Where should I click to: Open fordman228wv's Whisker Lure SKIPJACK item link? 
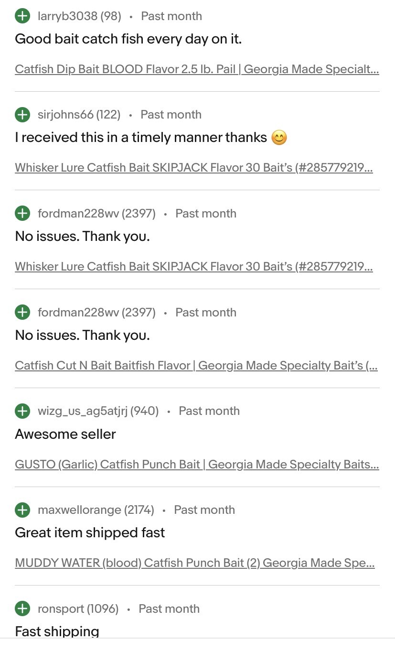[x=194, y=267]
